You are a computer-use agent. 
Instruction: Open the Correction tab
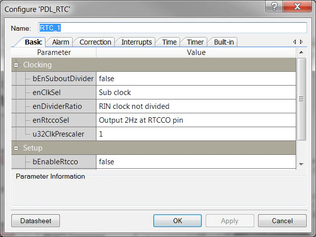pos(95,42)
